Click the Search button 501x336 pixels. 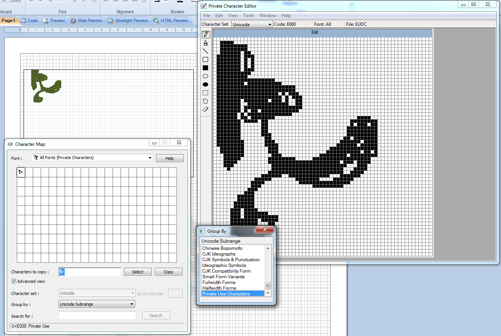coord(156,315)
